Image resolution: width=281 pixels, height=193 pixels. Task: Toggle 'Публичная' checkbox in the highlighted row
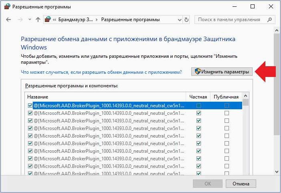tap(227, 106)
